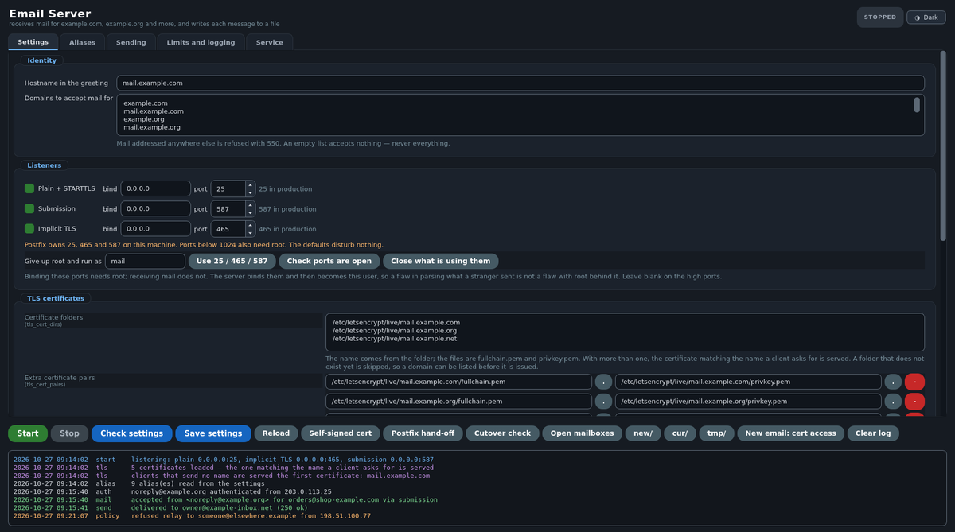955x532 pixels.
Task: Click the 'Postfix owns 25, 465 and 587' warning text
Action: (204, 244)
